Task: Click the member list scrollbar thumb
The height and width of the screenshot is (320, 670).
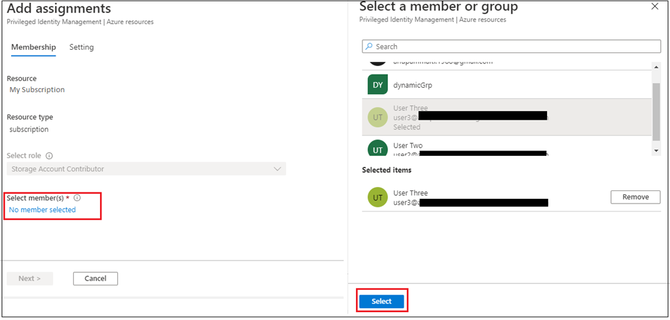Action: click(656, 112)
